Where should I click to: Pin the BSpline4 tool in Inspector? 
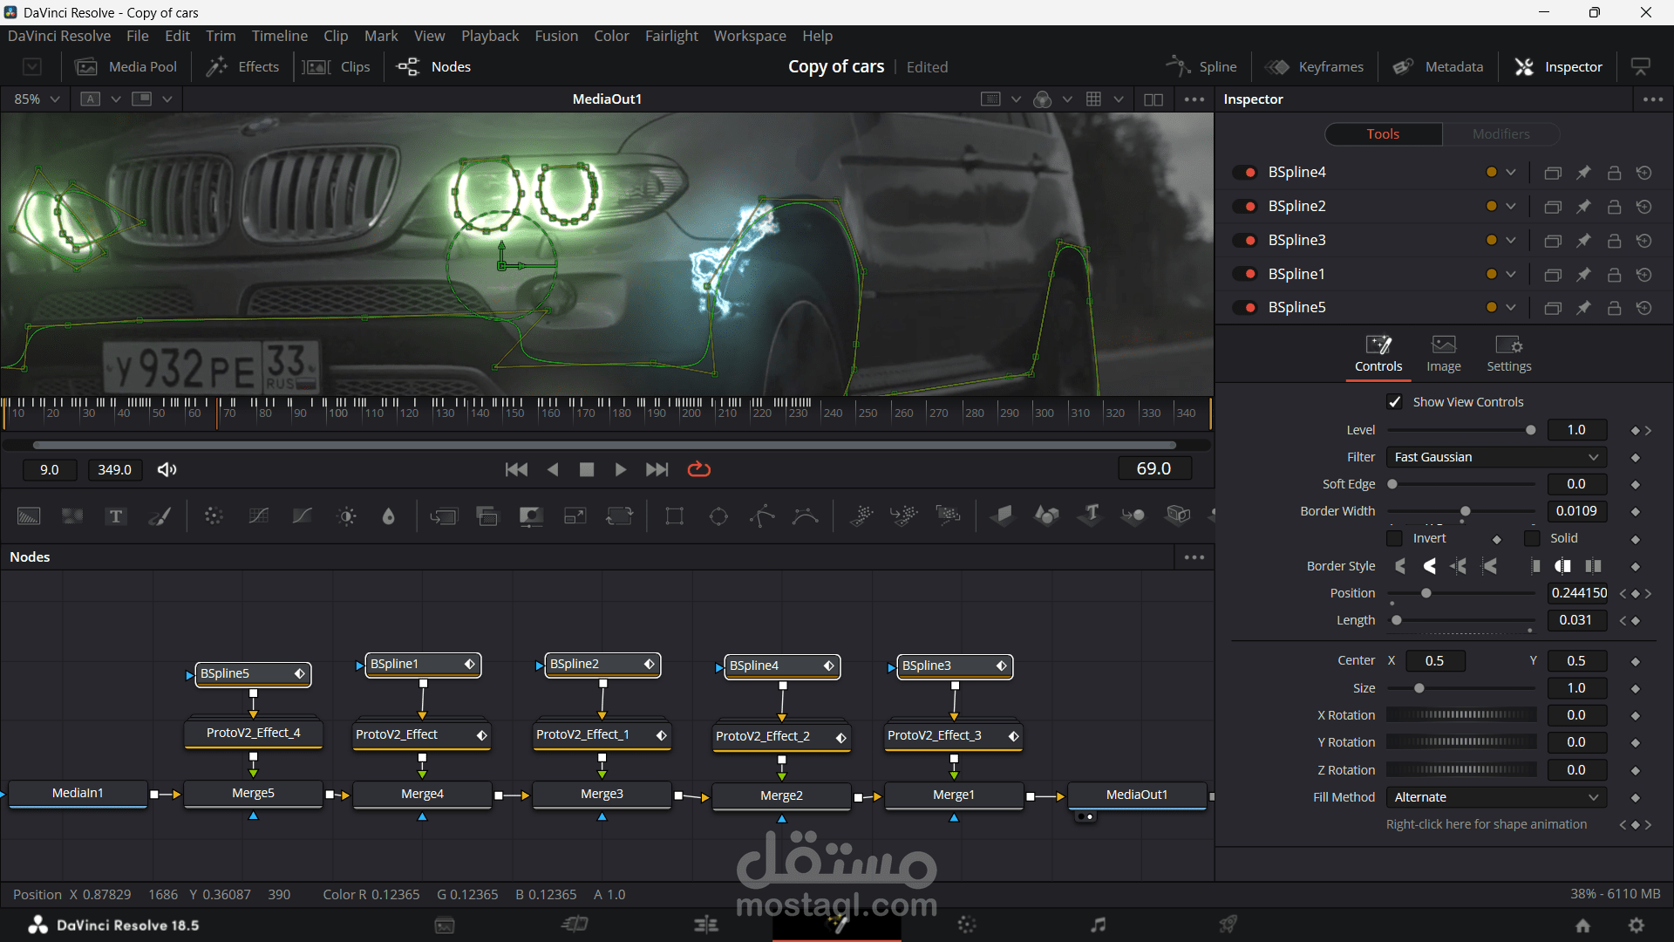[x=1583, y=173]
